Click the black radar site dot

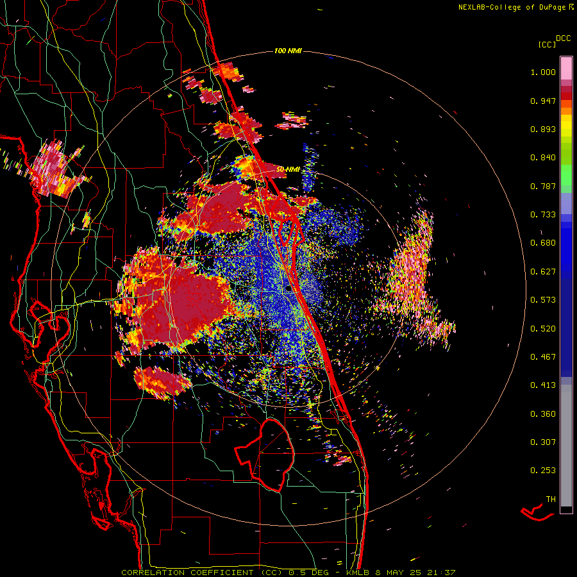(288, 289)
